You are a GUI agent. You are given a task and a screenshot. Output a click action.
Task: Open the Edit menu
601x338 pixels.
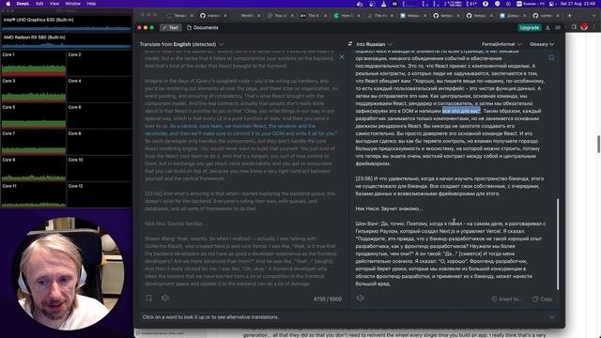(39, 4)
